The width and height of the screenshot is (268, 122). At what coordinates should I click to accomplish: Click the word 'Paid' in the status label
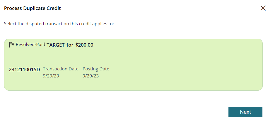(x=41, y=45)
